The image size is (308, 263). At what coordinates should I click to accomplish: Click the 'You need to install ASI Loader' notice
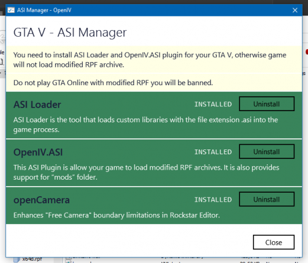[x=150, y=60]
